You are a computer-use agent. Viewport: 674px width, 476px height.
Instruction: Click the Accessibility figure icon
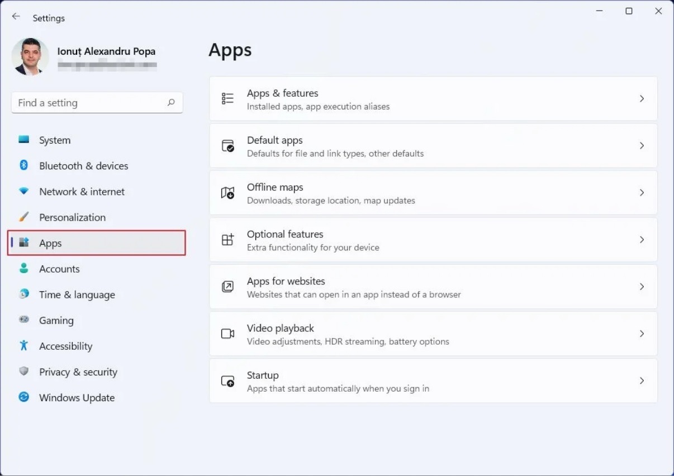click(23, 345)
